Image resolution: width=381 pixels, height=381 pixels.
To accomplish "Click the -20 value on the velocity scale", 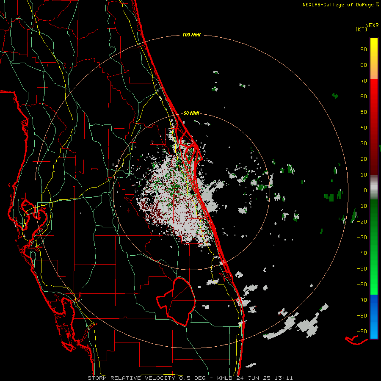I will coord(362,221).
